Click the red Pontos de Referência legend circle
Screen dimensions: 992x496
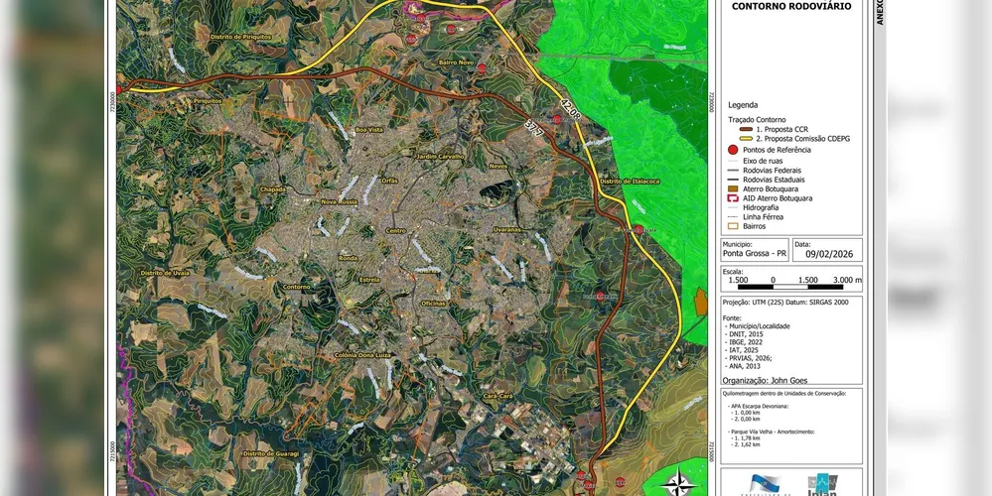pyautogui.click(x=733, y=150)
